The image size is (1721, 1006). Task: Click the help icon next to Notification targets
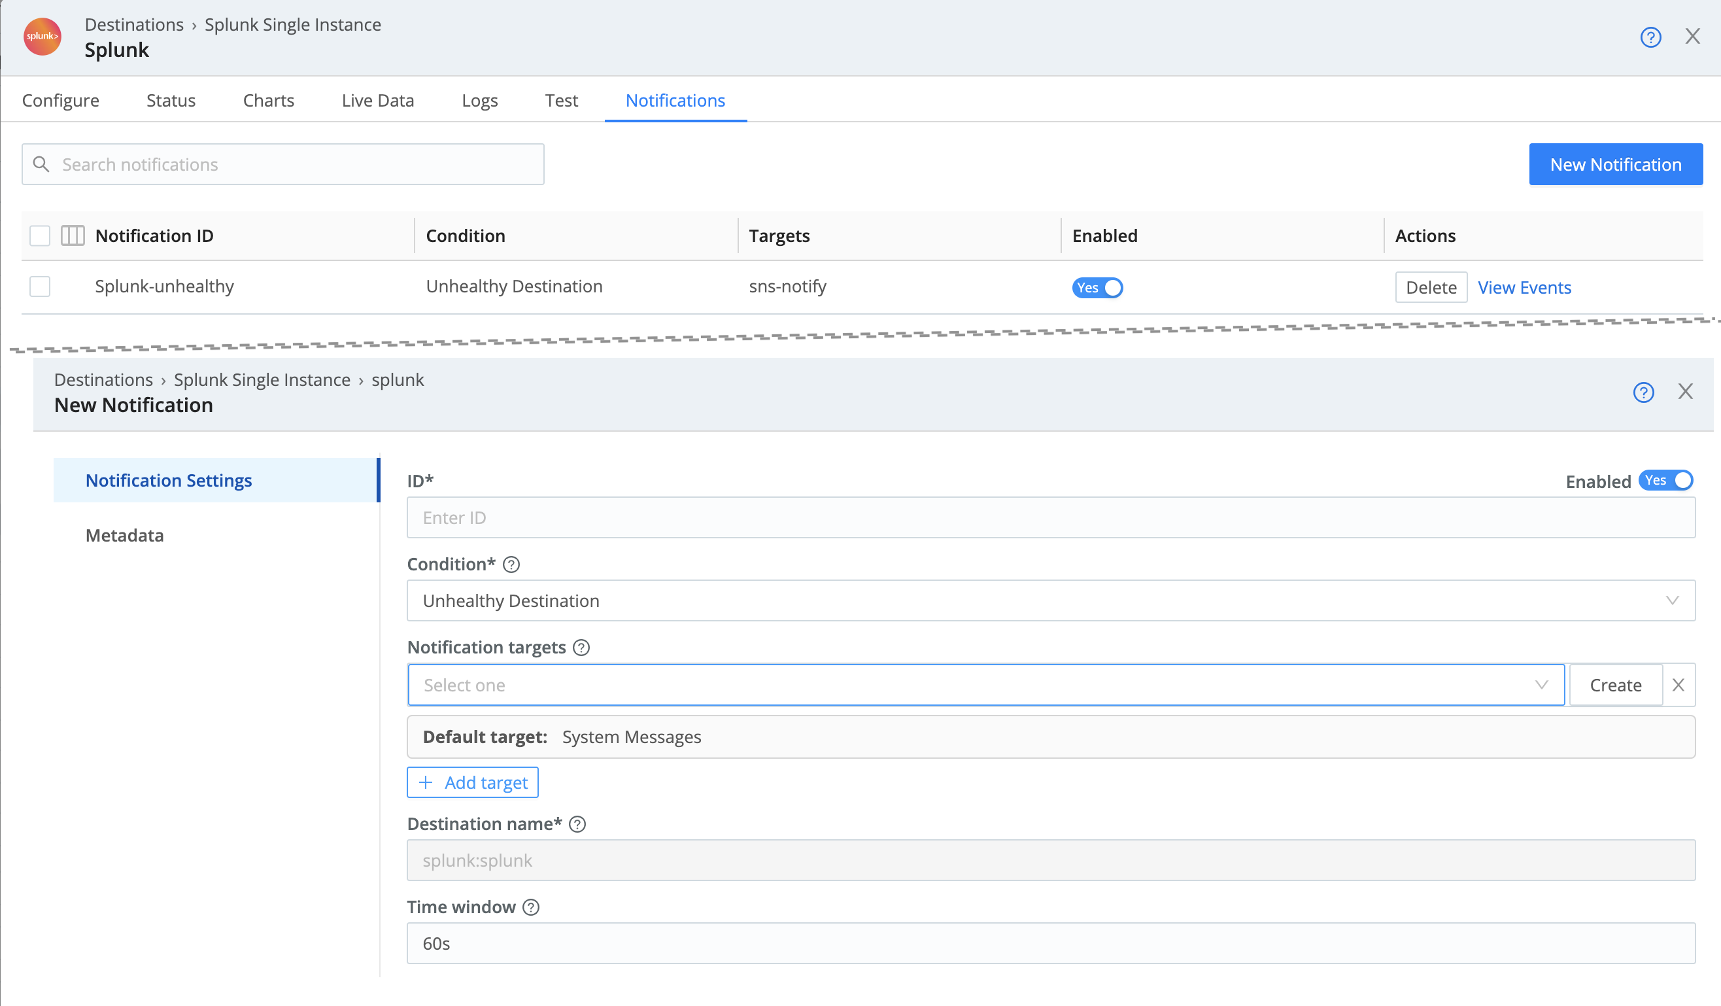click(581, 648)
